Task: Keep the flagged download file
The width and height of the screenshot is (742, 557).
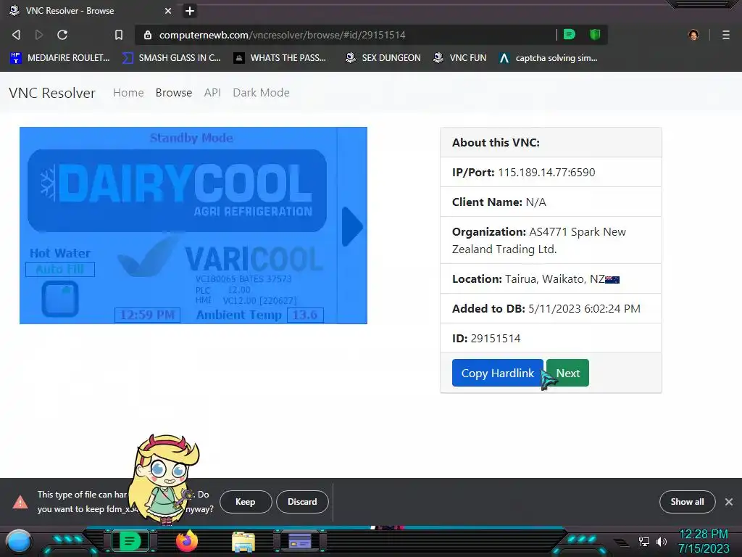Action: click(246, 502)
